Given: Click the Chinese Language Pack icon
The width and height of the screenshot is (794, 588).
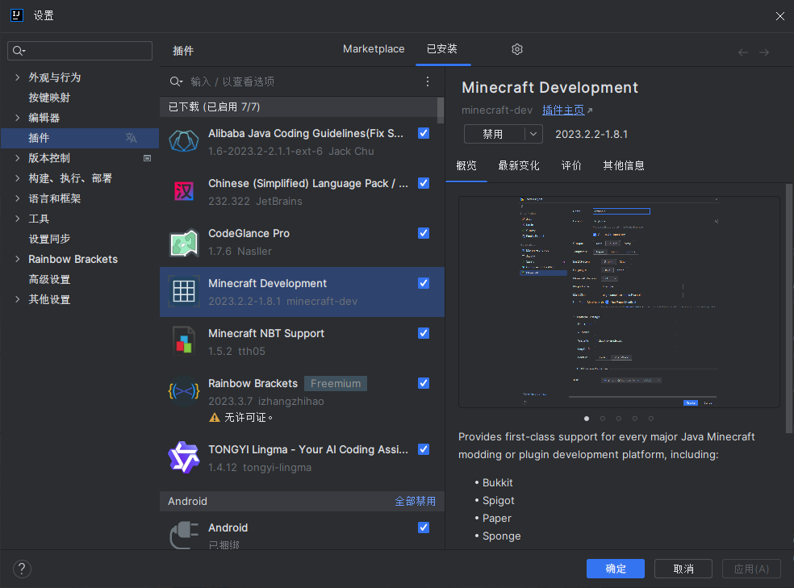Looking at the screenshot, I should 184,191.
